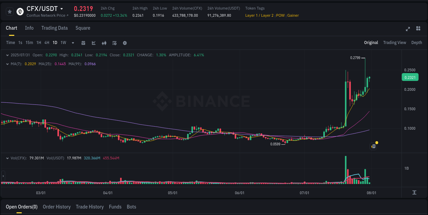
Task: Switch to the Trading Data tab
Action: tap(54, 28)
